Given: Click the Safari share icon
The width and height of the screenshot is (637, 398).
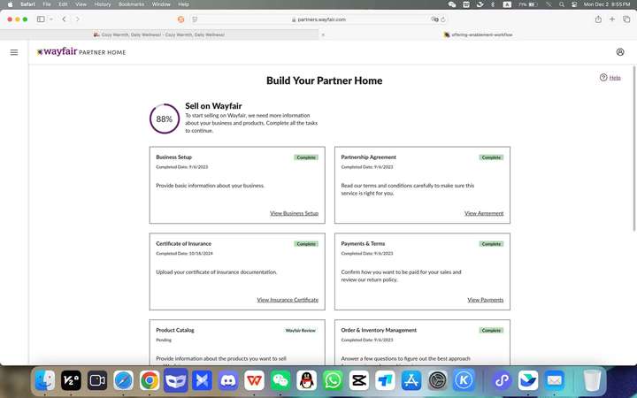Looking at the screenshot, I should (587, 19).
